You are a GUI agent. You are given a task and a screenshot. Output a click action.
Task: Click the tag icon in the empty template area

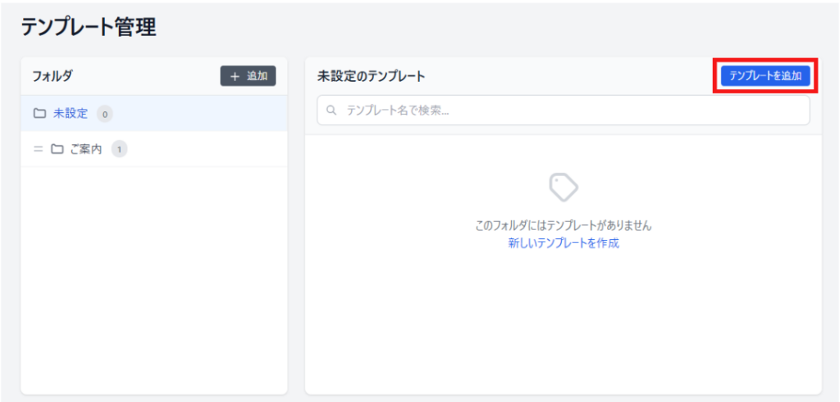coord(563,187)
